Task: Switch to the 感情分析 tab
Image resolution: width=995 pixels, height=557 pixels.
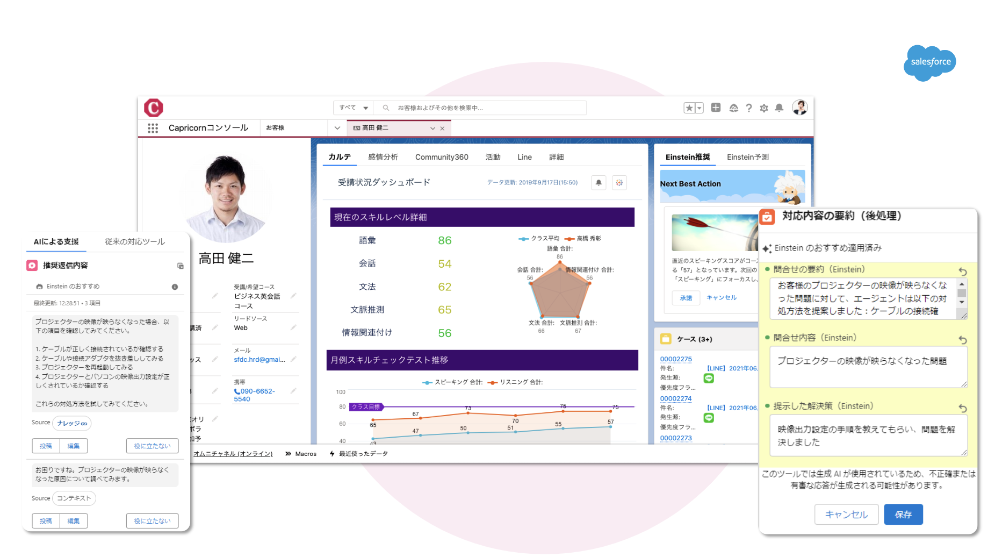Action: 383,156
